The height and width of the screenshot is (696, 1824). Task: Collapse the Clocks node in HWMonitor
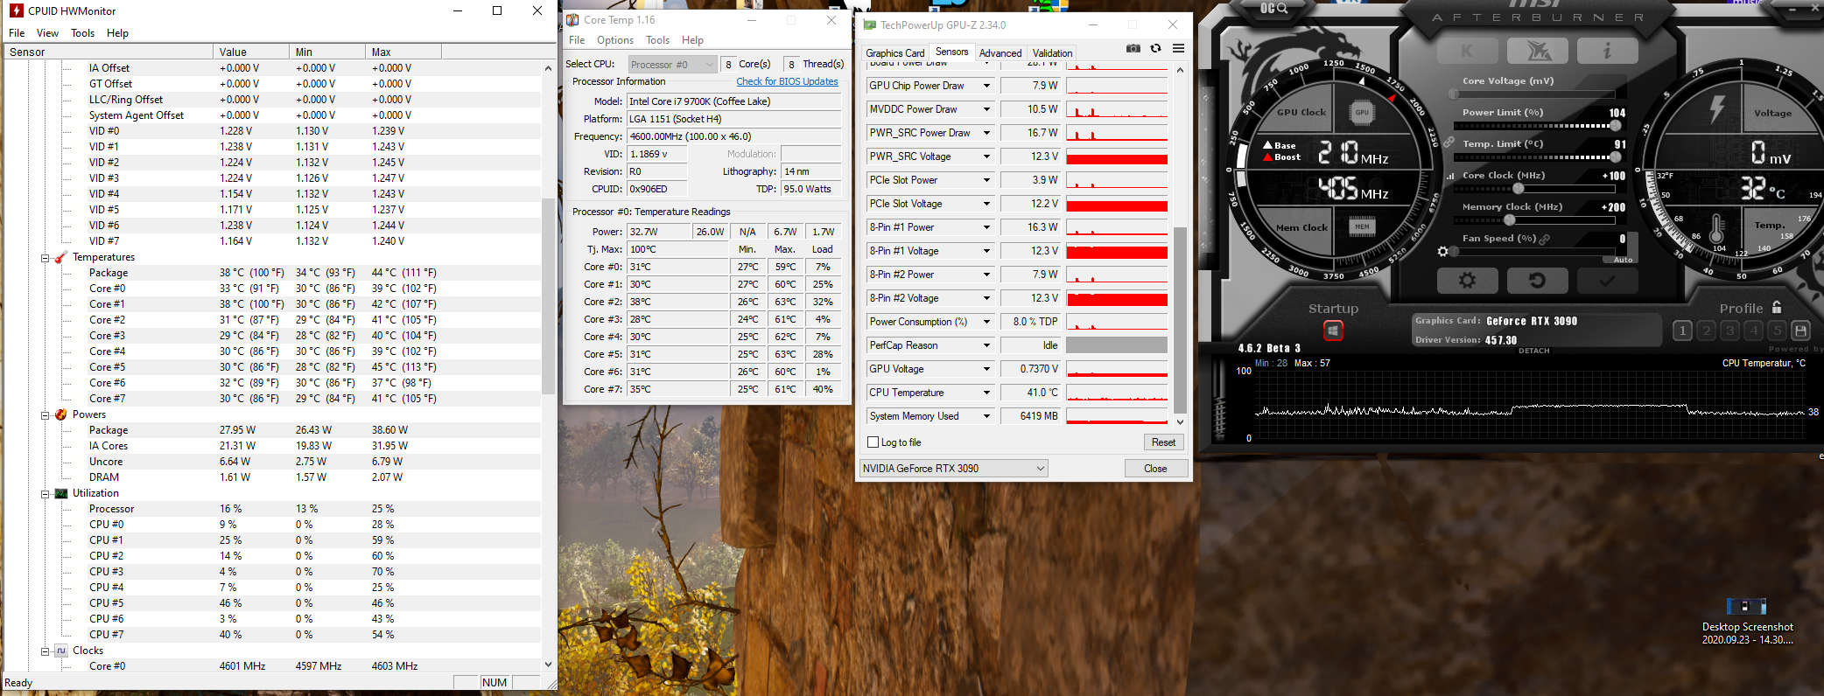pyautogui.click(x=45, y=651)
